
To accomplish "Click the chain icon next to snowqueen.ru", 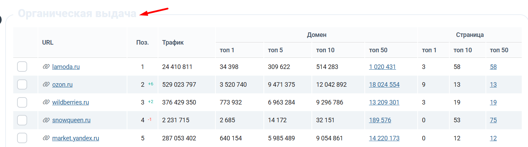I will [x=46, y=120].
